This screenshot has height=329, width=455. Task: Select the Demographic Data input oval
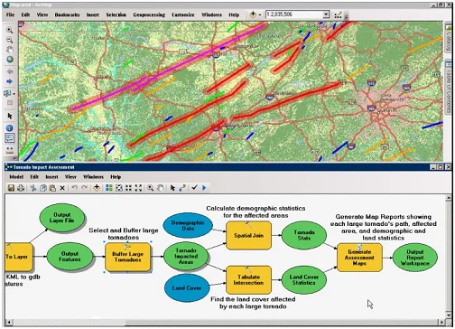[188, 226]
